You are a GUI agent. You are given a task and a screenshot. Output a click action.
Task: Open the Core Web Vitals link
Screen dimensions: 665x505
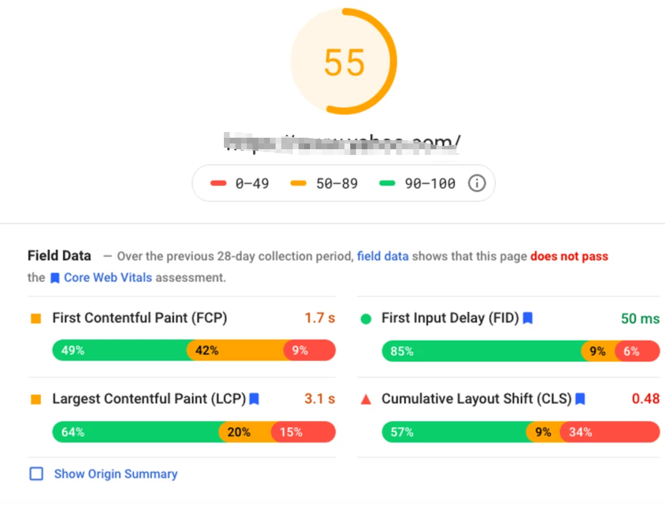click(107, 277)
